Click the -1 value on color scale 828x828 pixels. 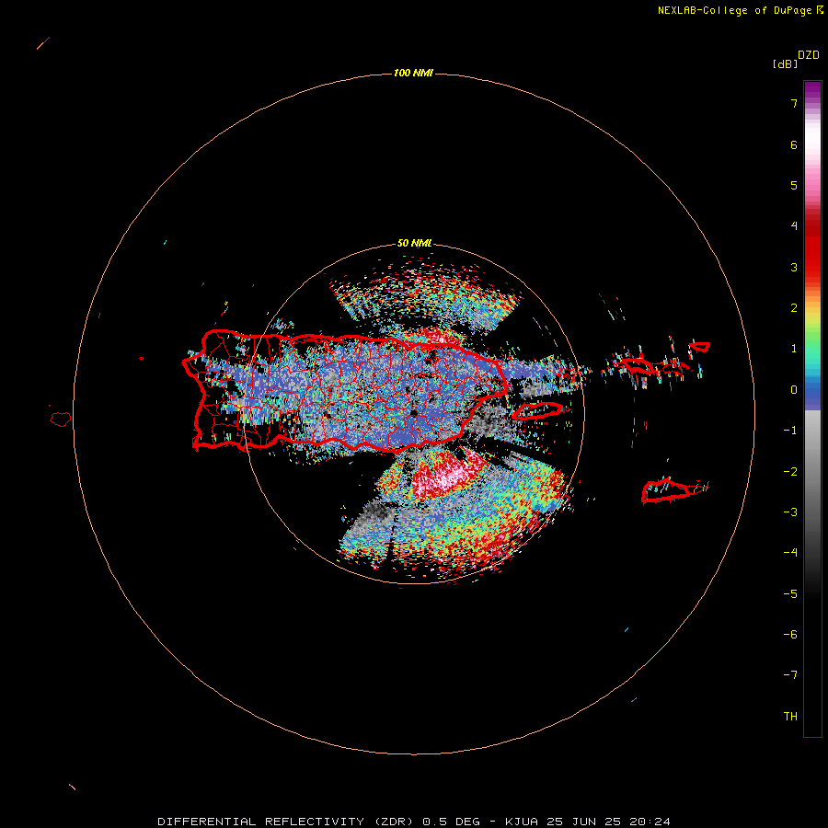pos(790,431)
